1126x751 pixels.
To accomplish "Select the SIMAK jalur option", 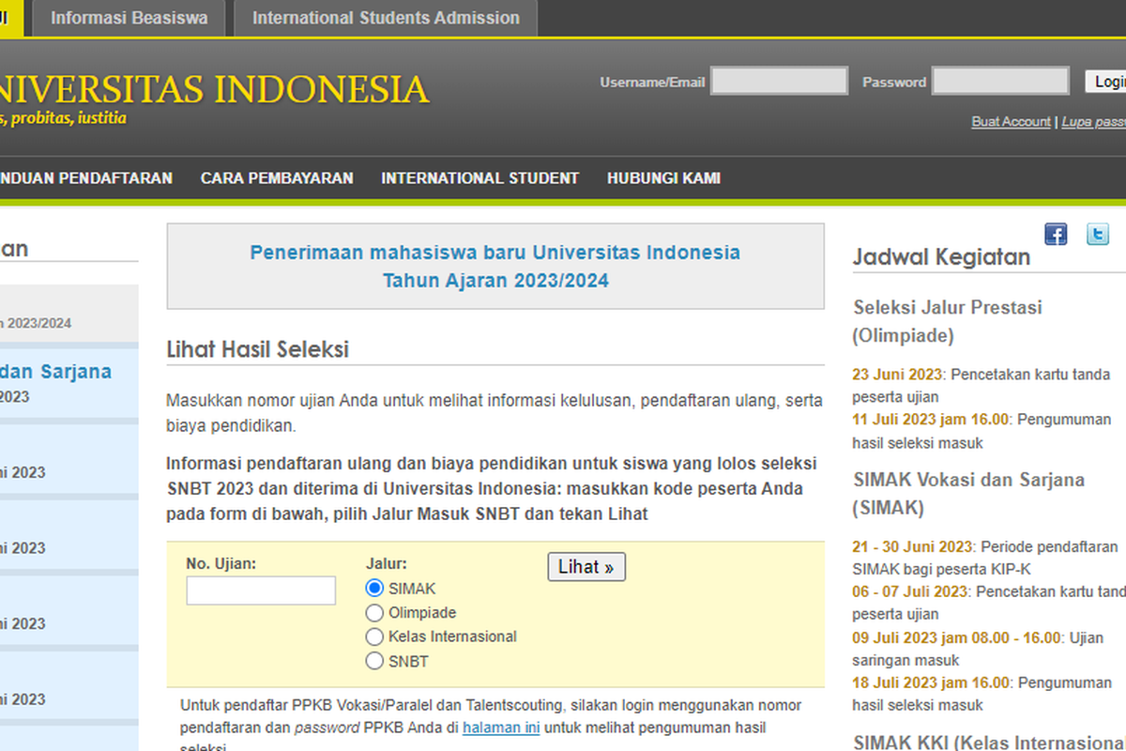I will click(x=374, y=589).
